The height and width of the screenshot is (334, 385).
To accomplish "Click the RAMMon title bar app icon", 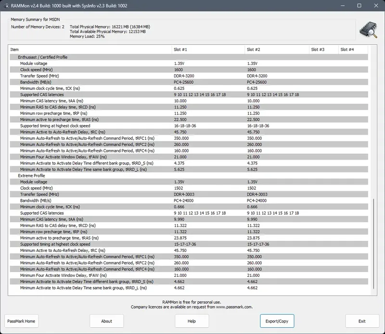I will click(6, 6).
